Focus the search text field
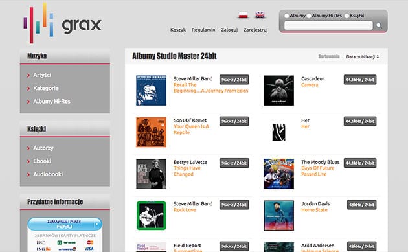 point(328,25)
